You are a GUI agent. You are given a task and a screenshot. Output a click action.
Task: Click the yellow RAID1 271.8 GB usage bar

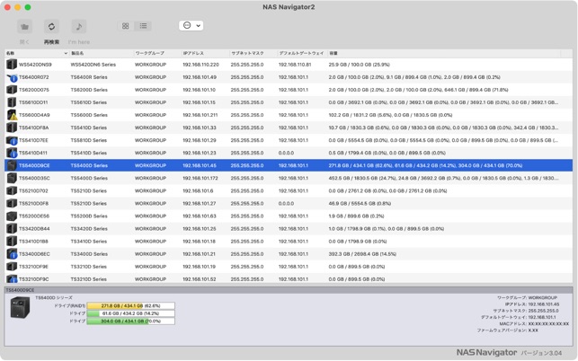131,305
